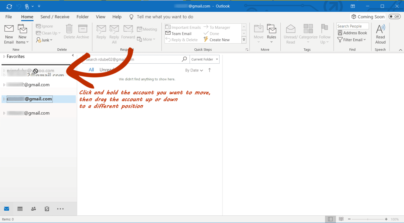The width and height of the screenshot is (404, 223).
Task: Click the Reply All icon
Action: [114, 29]
